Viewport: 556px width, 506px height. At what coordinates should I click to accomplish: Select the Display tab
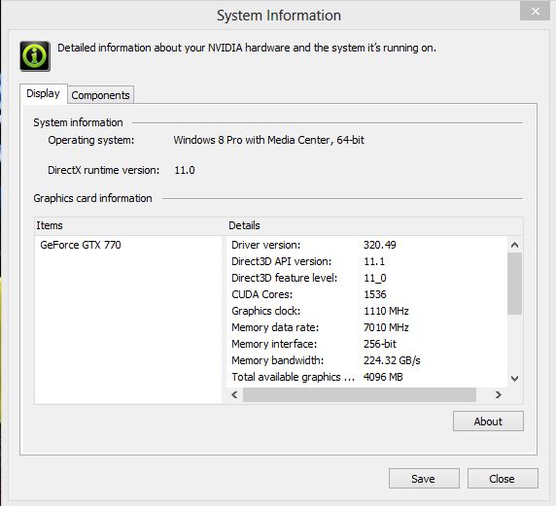44,94
